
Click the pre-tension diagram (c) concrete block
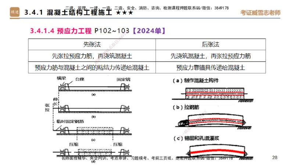pyautogui.click(x=95, y=131)
